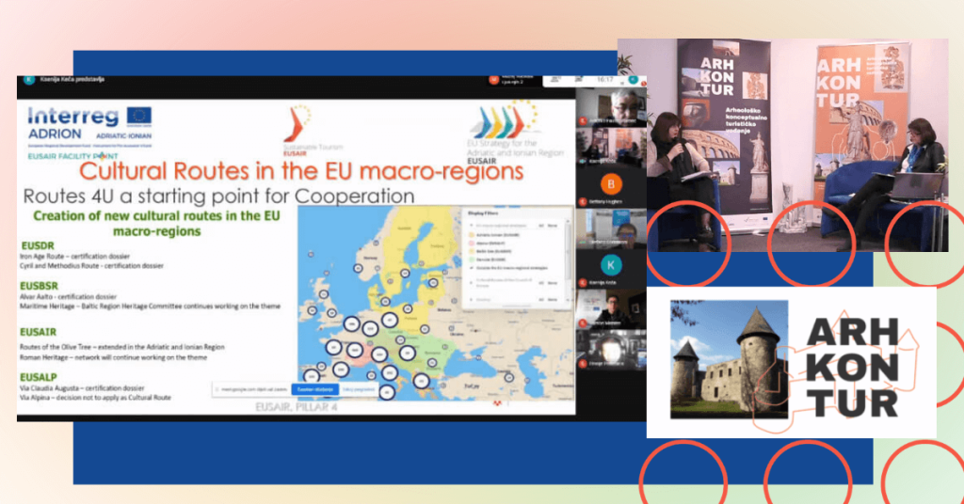This screenshot has height=504, width=964.
Task: Click the teal 'K' participant avatar
Action: [611, 264]
